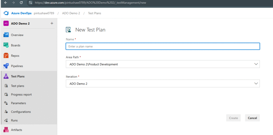273x135 pixels.
Task: Open the Parameters submenu item
Action: 18,103
